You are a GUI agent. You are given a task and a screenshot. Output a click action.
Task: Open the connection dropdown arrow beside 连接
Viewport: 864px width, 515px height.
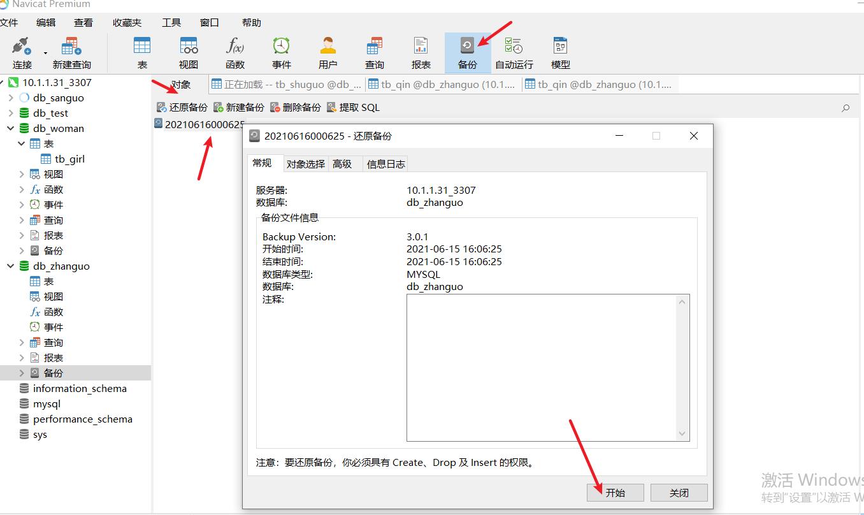[45, 53]
